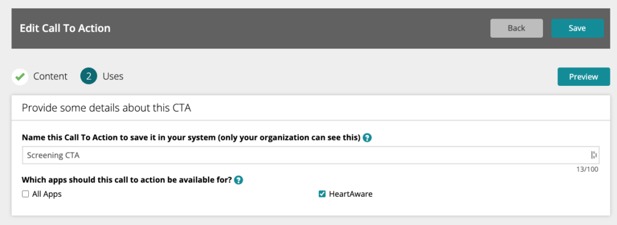Click the HeartAware label text
The image size is (617, 225).
coord(351,194)
